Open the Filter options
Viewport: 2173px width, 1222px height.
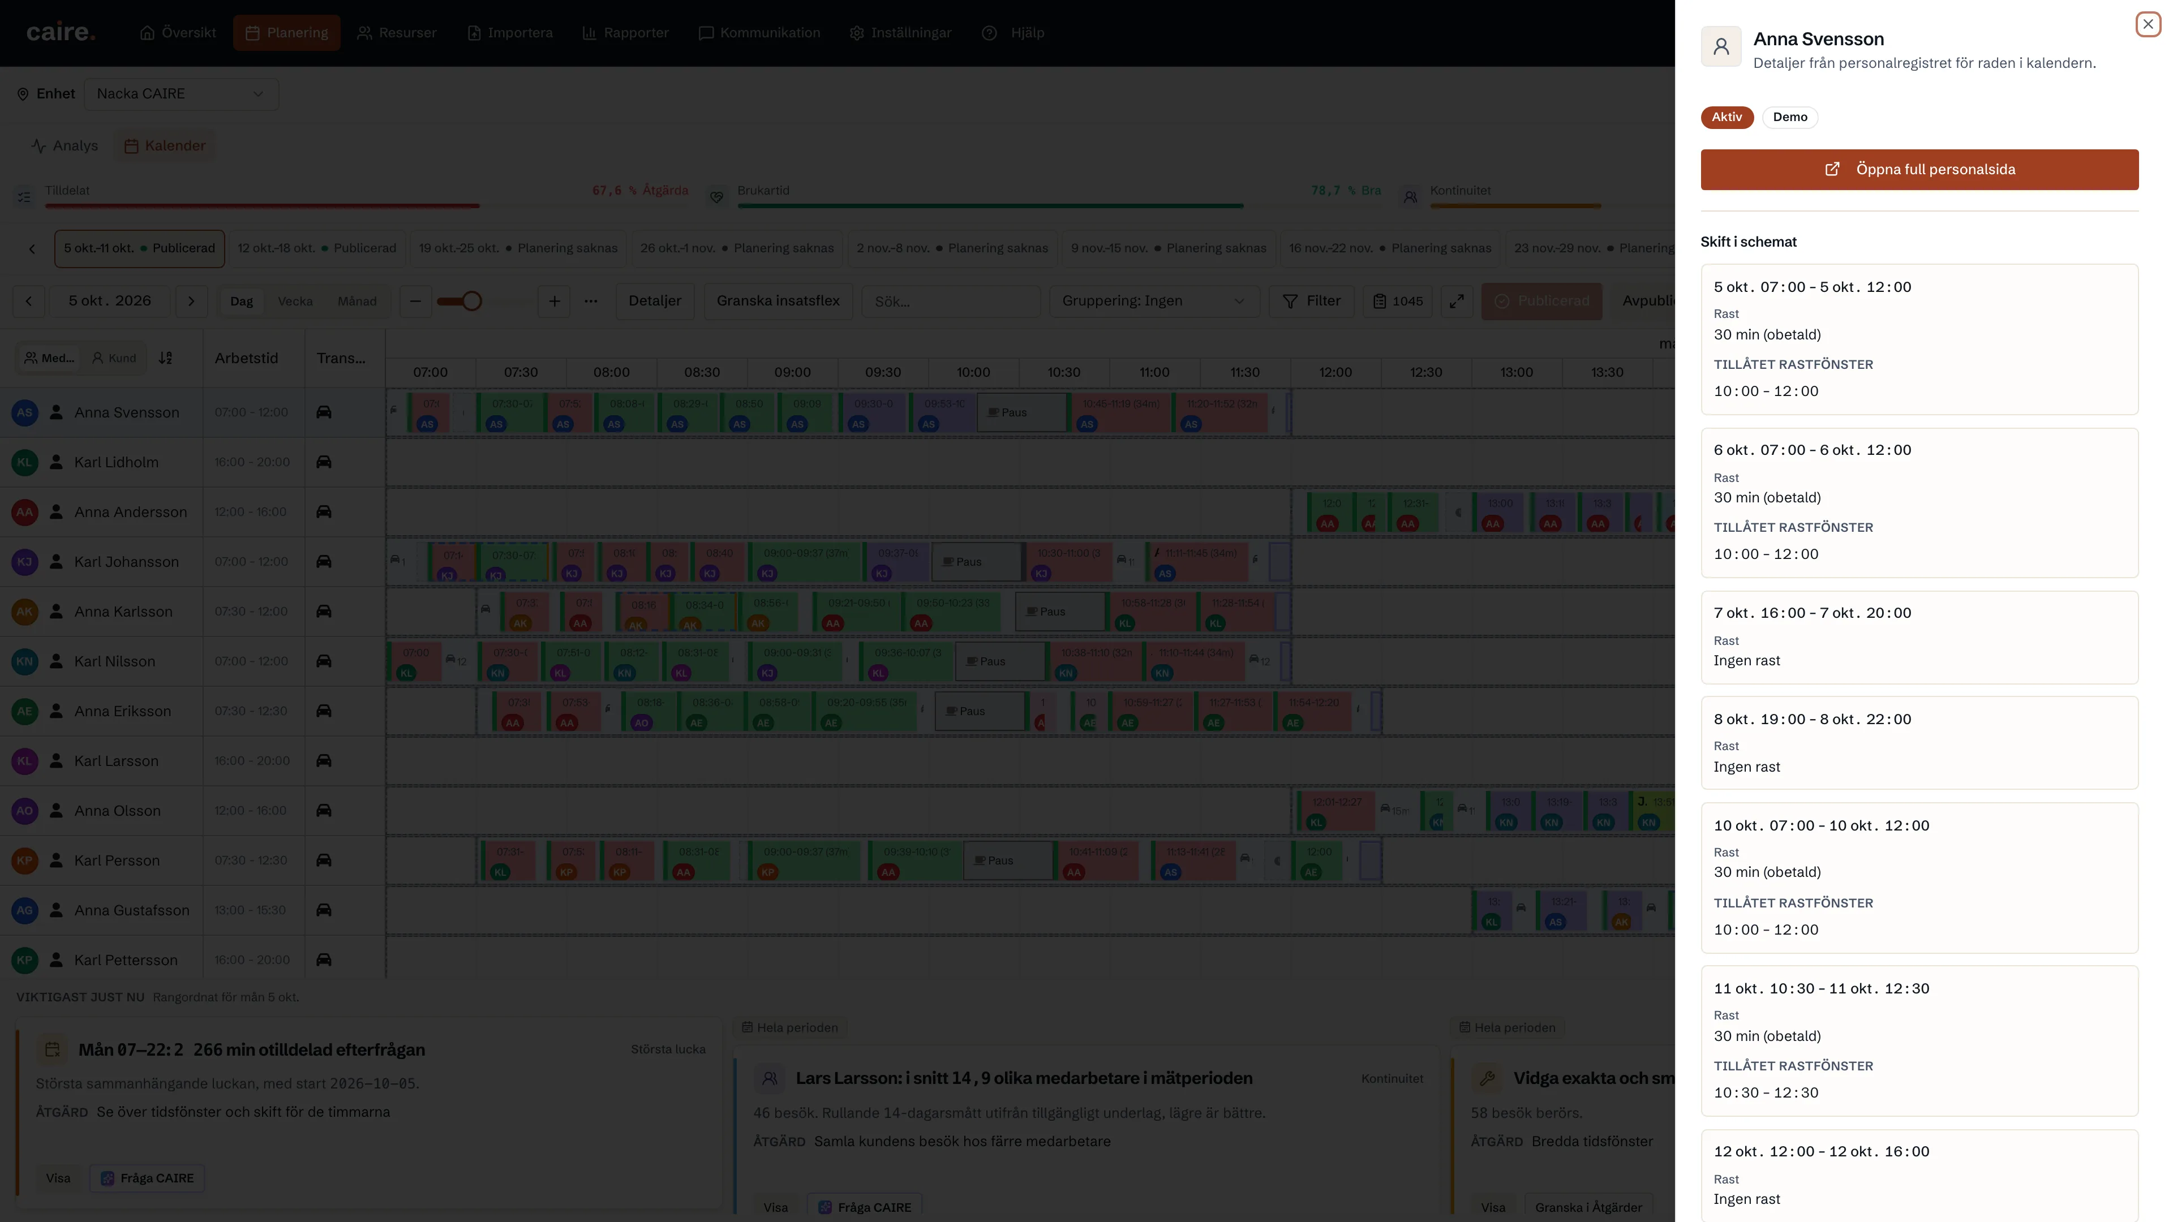[x=1312, y=301]
